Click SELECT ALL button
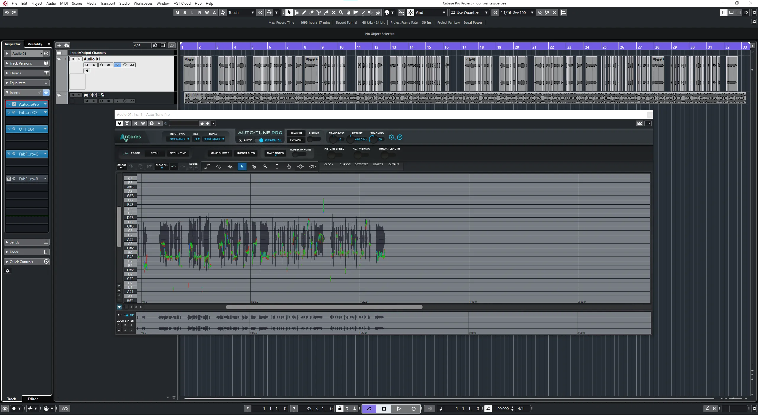Screen dimensions: 758x415 coord(122,166)
